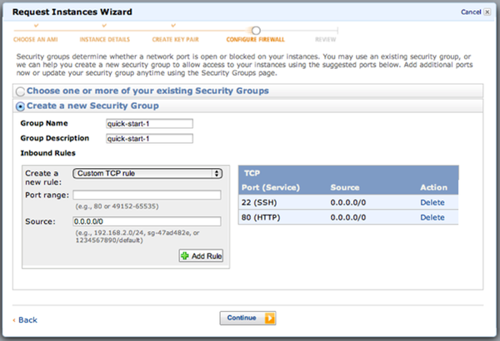The image size is (500, 341).
Task: Click the 'Action' column header
Action: [433, 187]
